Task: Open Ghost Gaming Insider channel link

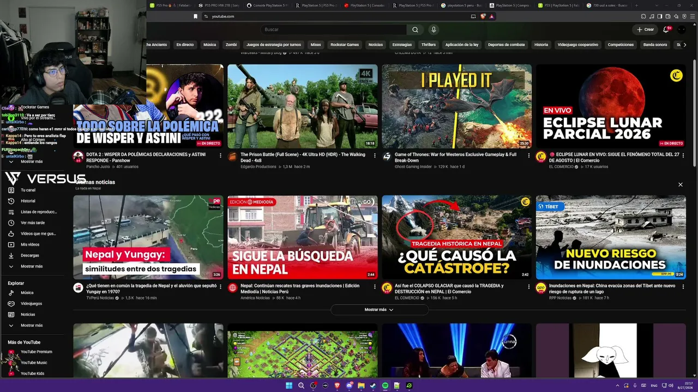Action: tap(413, 167)
